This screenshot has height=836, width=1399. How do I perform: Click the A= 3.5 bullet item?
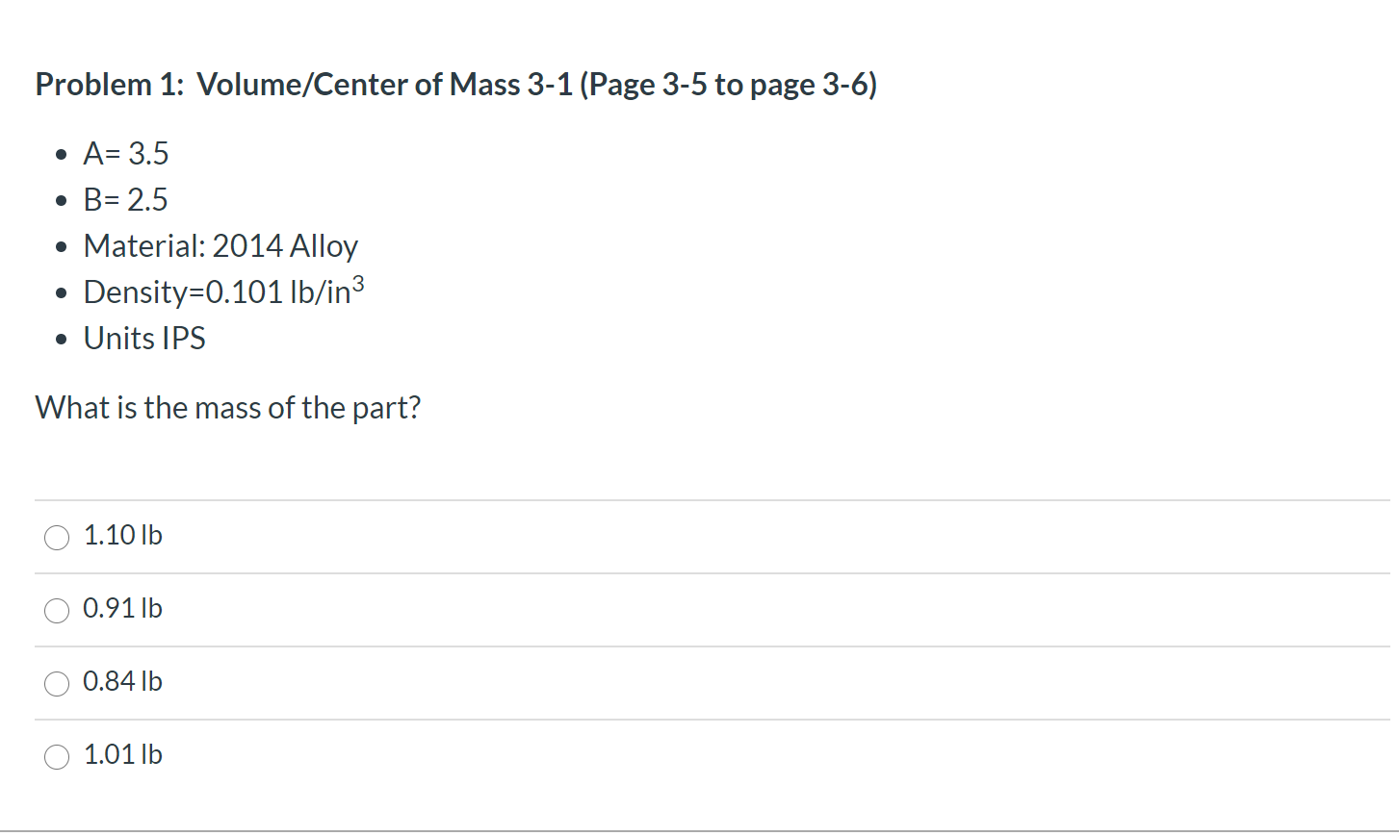coord(126,154)
